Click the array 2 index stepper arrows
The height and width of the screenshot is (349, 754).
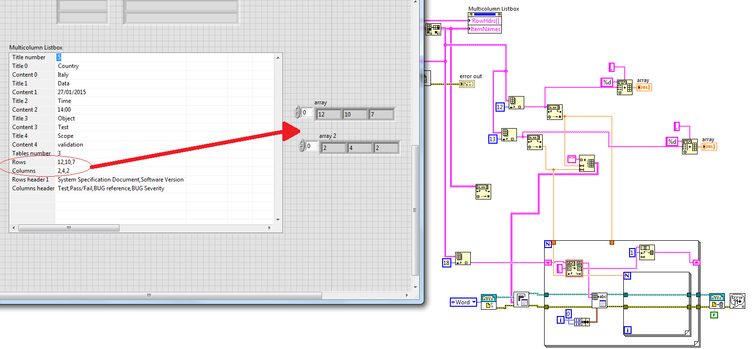(x=302, y=145)
